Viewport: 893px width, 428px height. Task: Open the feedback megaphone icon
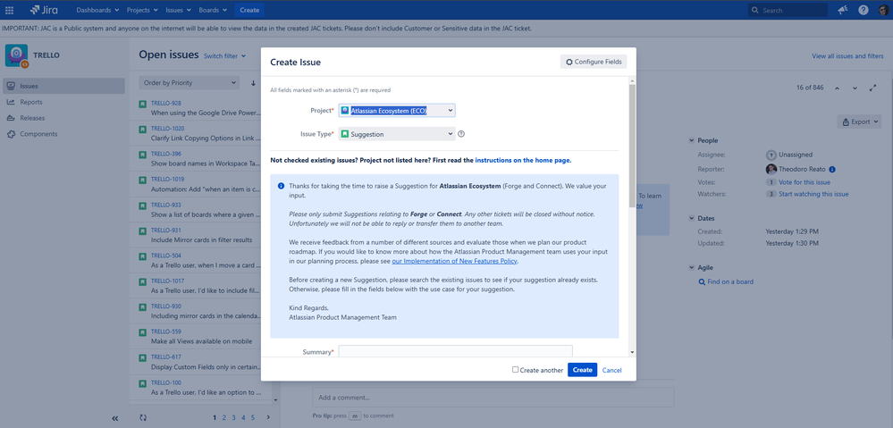[x=843, y=10]
